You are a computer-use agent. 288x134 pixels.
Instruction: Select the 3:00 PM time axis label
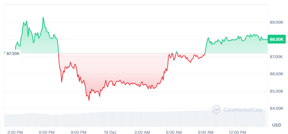[x=15, y=132]
